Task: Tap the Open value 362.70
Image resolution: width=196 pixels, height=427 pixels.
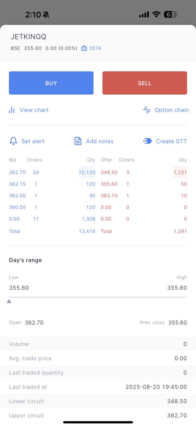Action: pos(34,323)
